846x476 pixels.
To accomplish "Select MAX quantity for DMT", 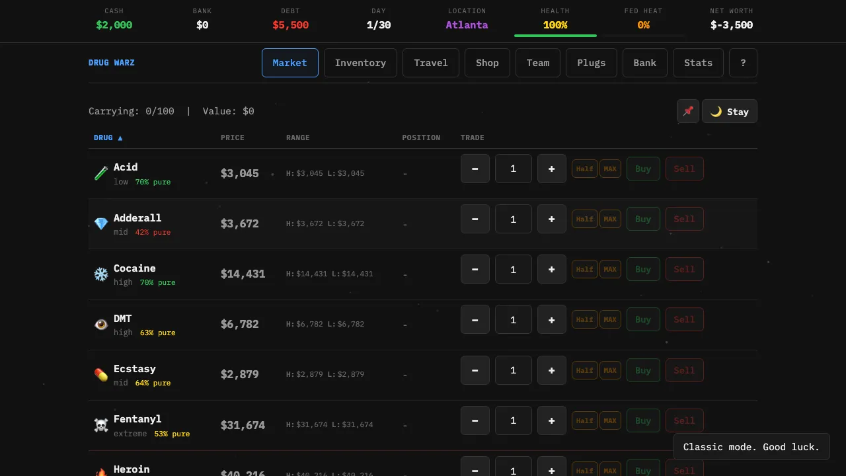I will pos(610,319).
